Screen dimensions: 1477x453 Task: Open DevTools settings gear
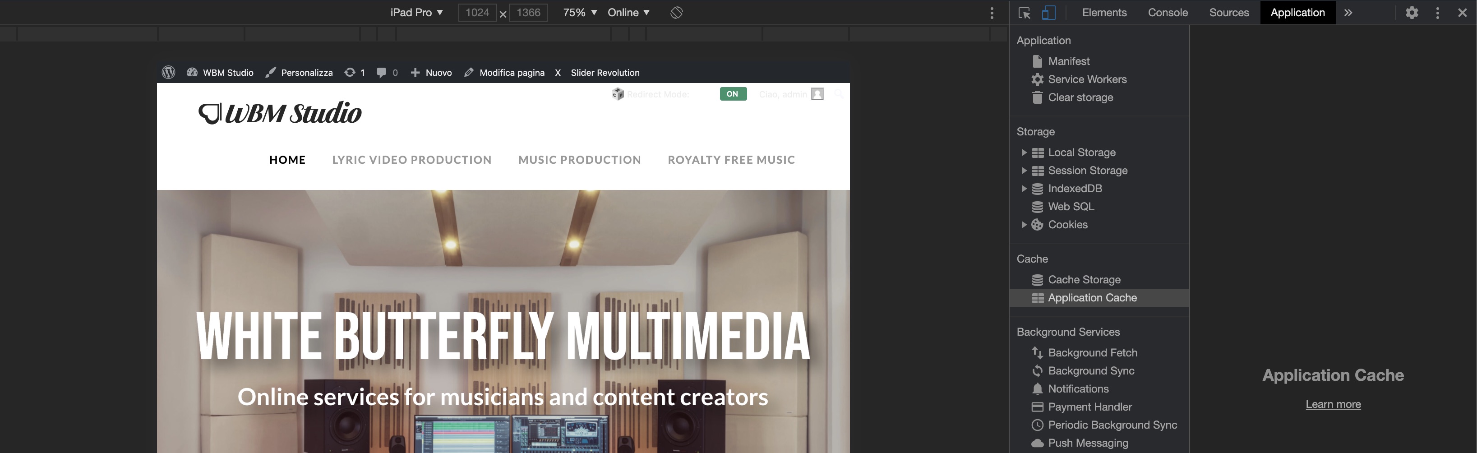pyautogui.click(x=1412, y=13)
